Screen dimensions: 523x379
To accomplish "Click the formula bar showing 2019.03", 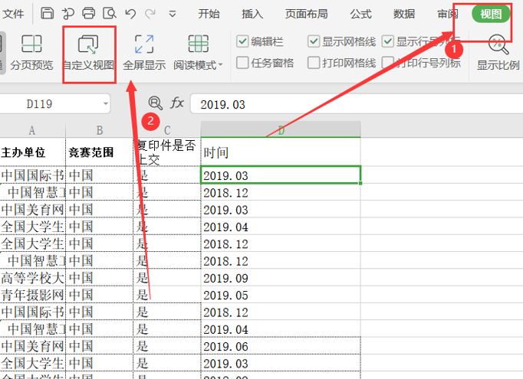I will (x=357, y=104).
